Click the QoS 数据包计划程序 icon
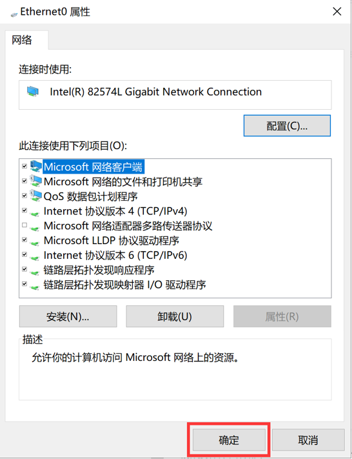The height and width of the screenshot is (459, 352). [x=35, y=196]
